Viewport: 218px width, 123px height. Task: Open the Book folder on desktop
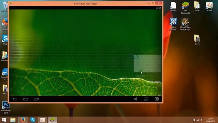197,40
